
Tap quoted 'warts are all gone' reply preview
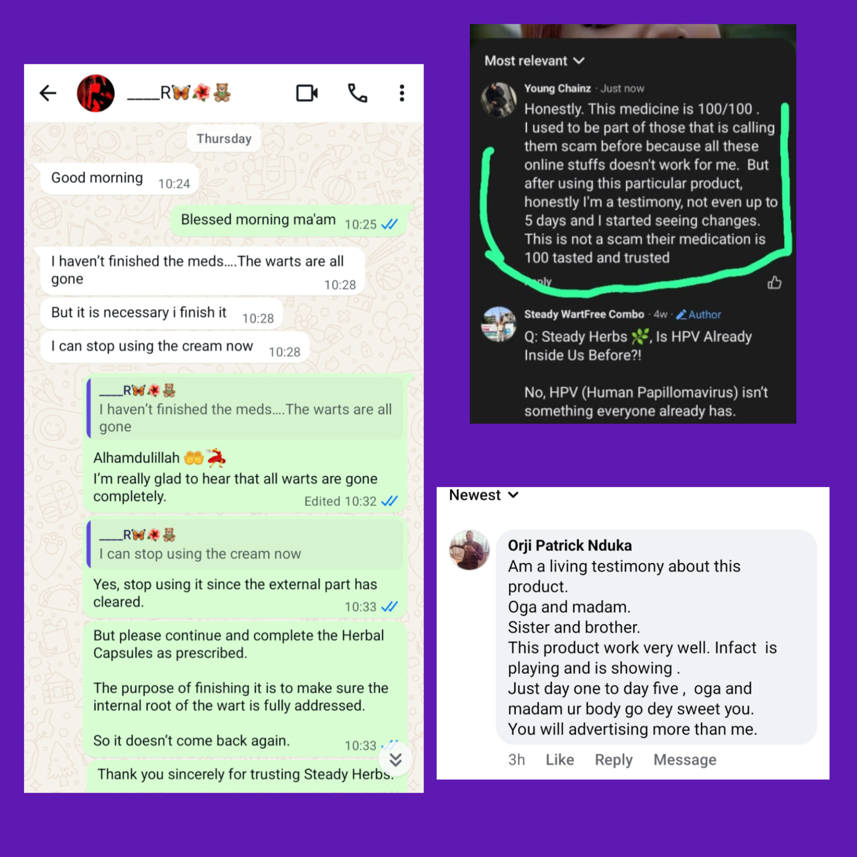click(245, 408)
